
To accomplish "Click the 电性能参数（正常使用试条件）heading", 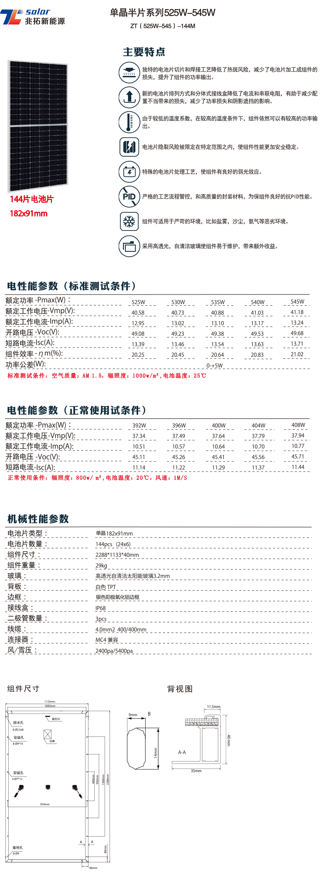I will click(77, 410).
